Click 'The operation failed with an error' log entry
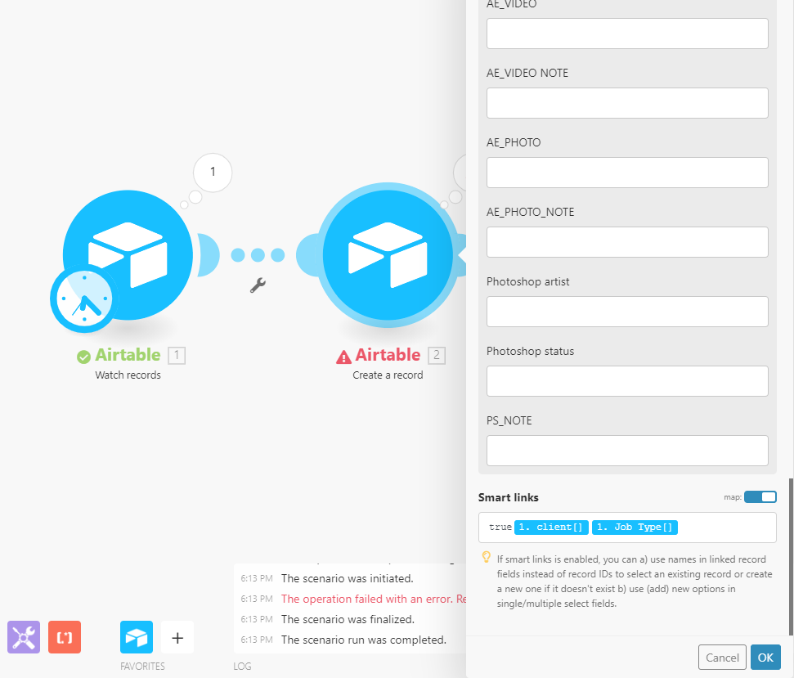794x678 pixels. pos(374,599)
